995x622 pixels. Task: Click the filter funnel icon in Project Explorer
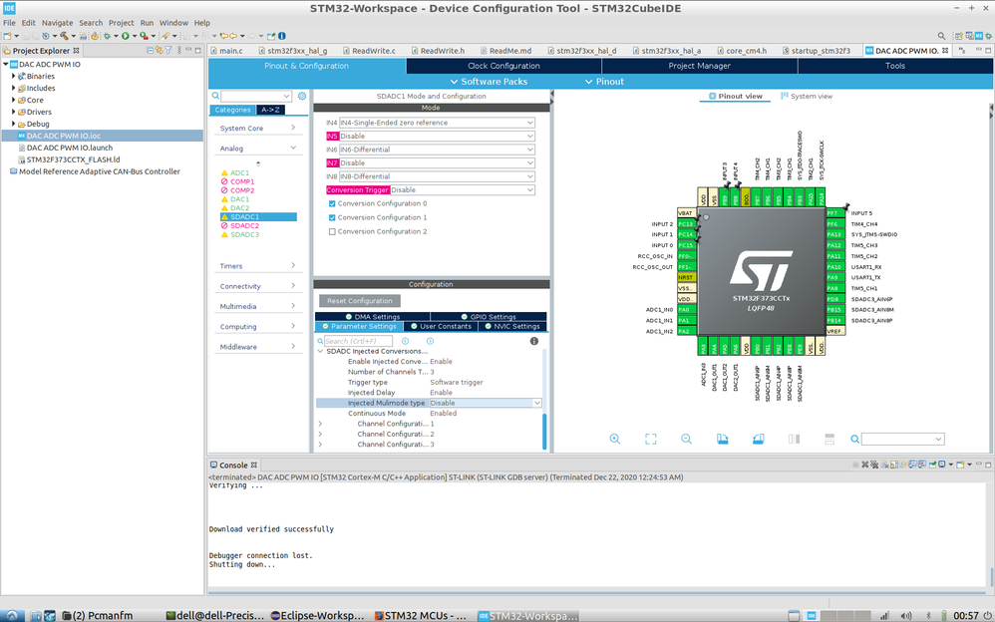click(168, 50)
